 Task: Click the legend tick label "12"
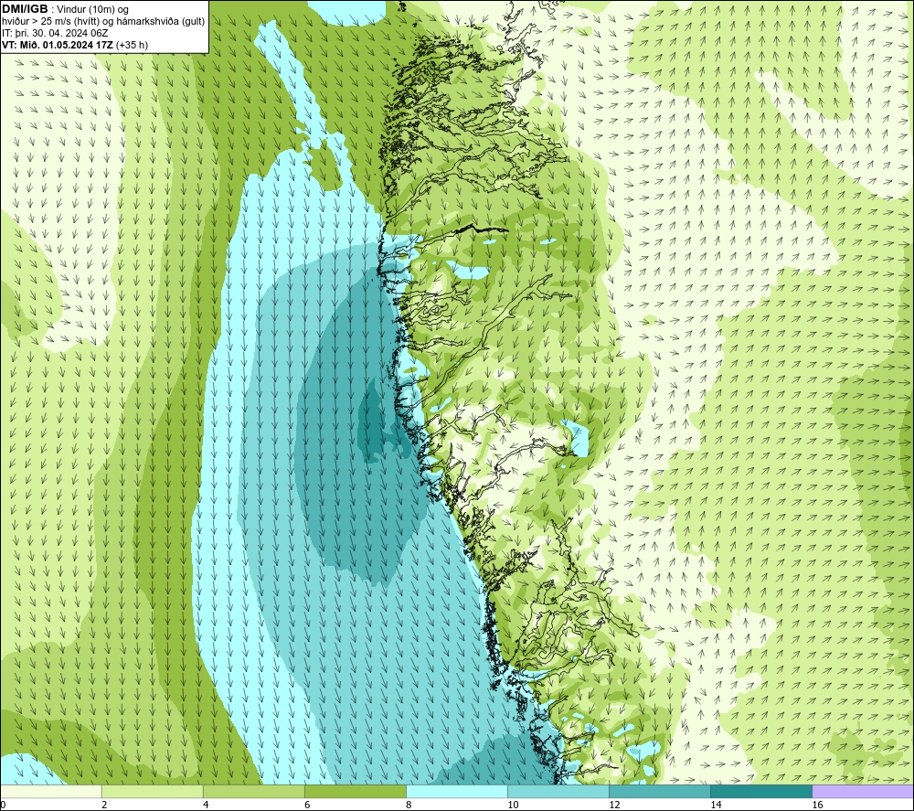[614, 806]
